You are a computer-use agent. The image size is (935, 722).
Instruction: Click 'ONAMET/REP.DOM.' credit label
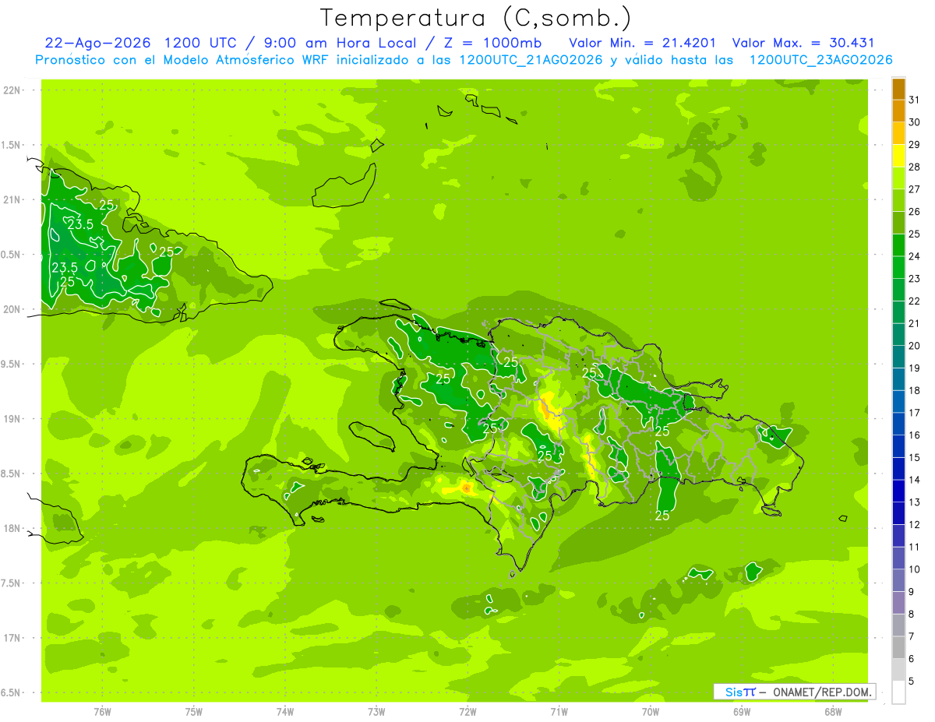coord(821,692)
